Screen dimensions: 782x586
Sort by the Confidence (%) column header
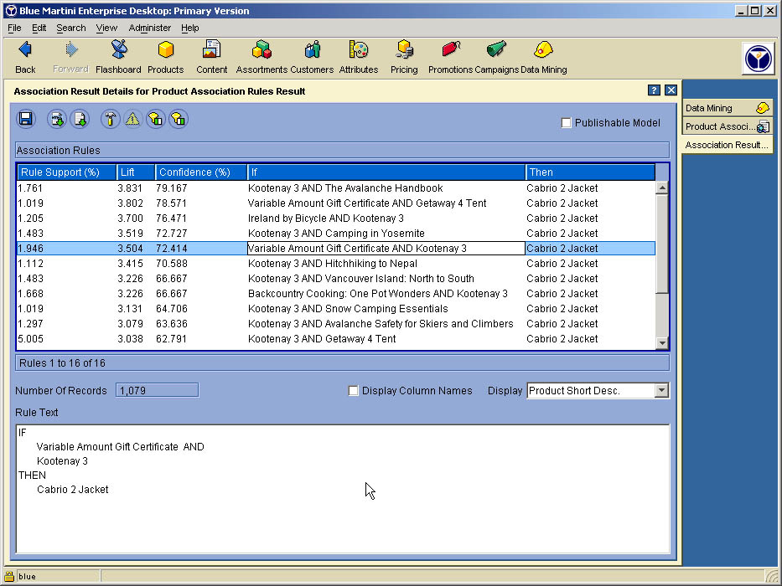click(x=201, y=172)
